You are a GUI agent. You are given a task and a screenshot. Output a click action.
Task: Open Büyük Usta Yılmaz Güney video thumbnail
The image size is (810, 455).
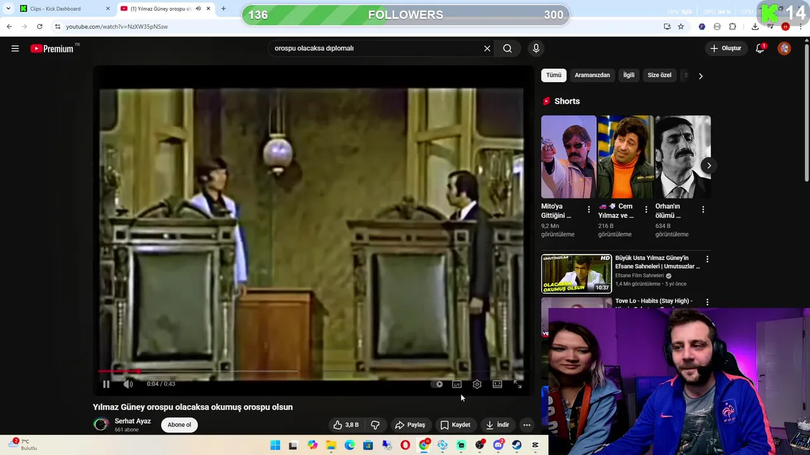point(576,274)
